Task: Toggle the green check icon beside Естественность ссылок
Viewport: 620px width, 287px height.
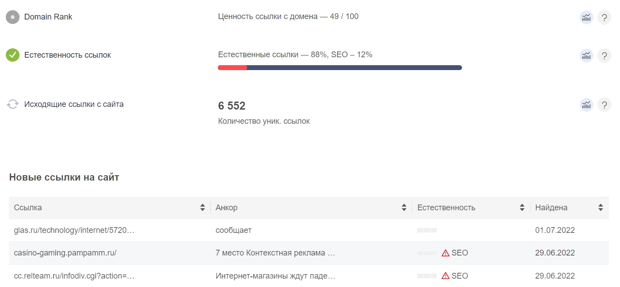Action: pyautogui.click(x=12, y=55)
